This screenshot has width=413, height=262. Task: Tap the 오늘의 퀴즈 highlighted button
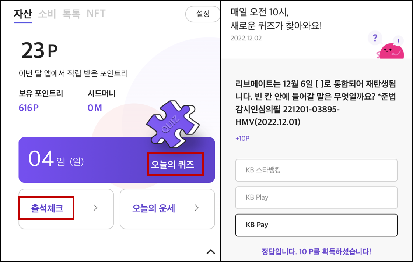(175, 164)
